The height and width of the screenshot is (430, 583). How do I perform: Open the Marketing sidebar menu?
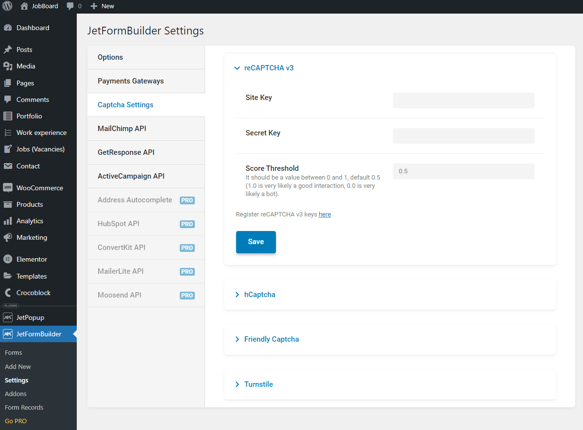coord(32,237)
